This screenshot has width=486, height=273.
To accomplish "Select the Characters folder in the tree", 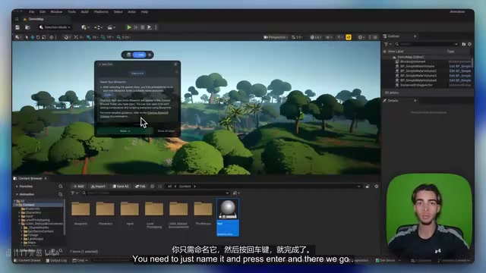I will pos(33,212).
